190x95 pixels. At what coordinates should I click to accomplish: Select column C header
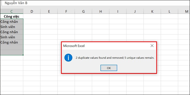11,11
